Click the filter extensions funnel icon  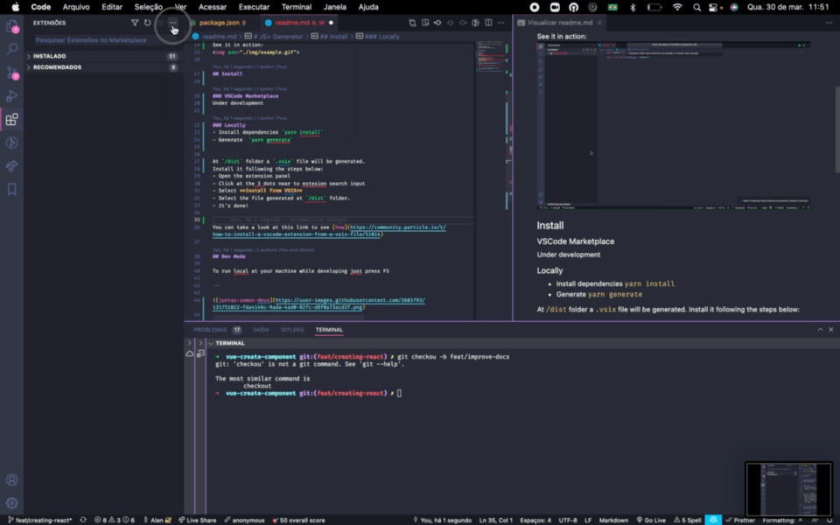pyautogui.click(x=135, y=23)
